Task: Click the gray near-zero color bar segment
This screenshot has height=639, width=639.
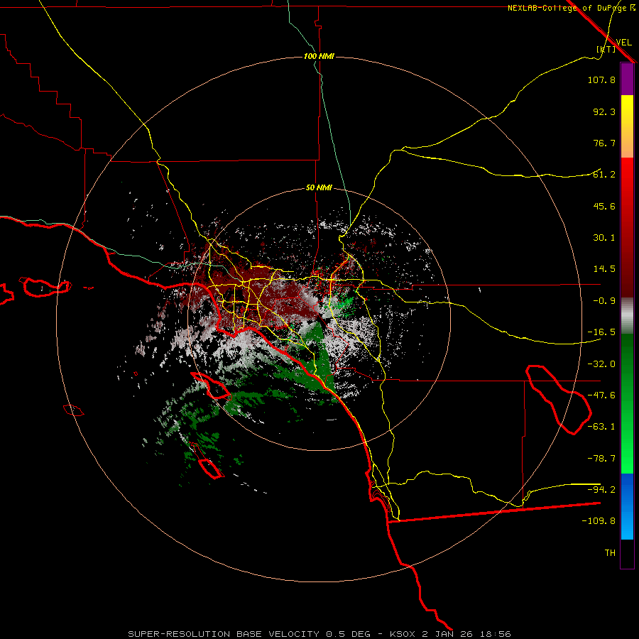Action: [627, 316]
